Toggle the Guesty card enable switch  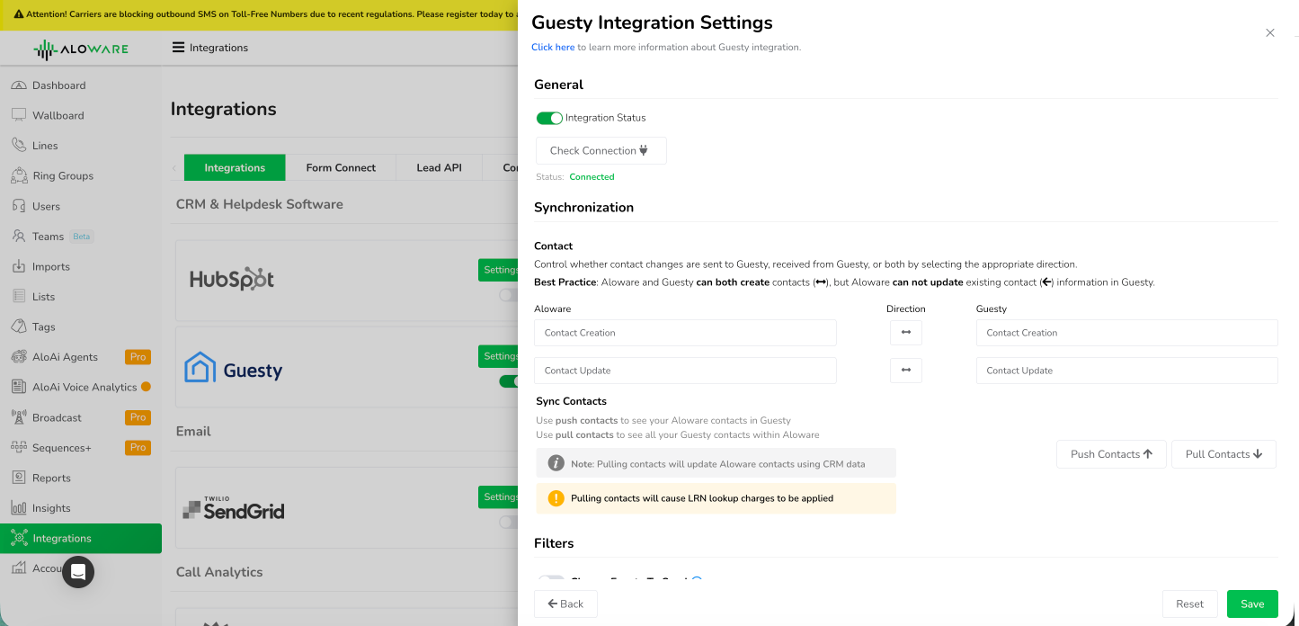click(509, 381)
